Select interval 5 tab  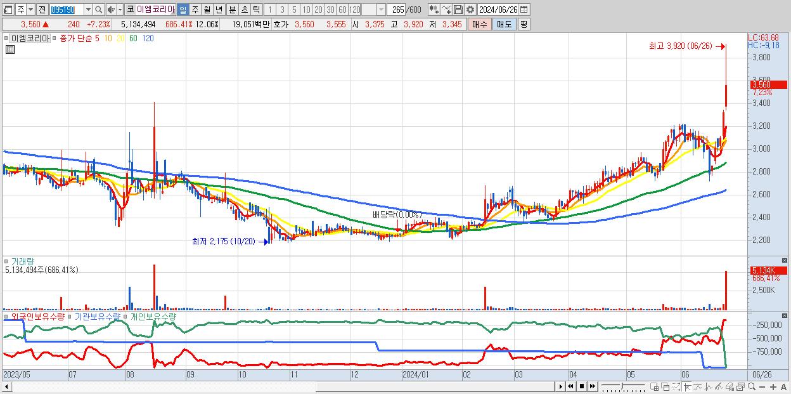tap(294, 10)
